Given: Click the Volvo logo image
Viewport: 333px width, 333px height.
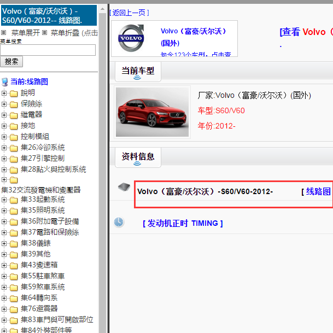Looking at the screenshot, I should tap(131, 38).
